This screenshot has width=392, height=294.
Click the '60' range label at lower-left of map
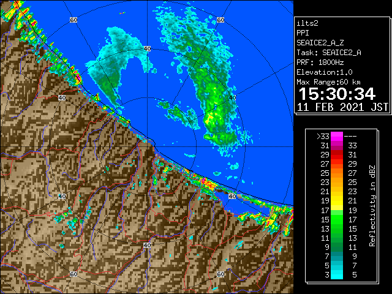click(73, 274)
